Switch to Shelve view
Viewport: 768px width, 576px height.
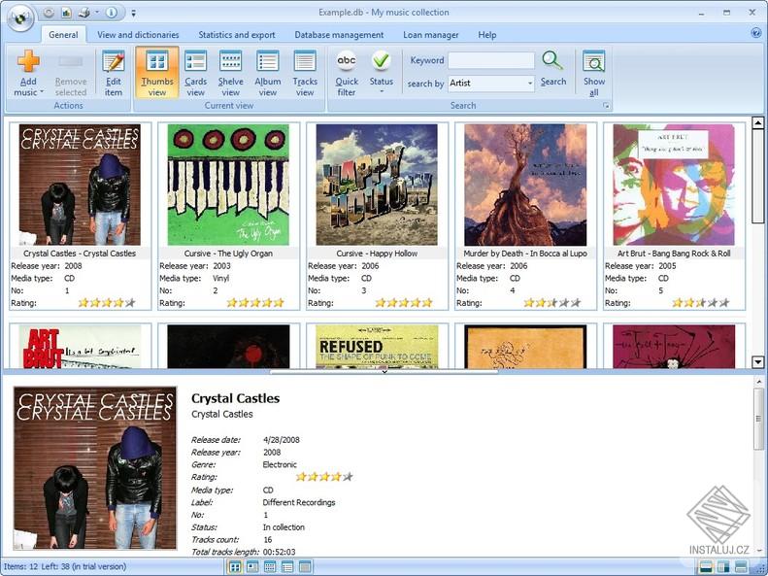231,63
